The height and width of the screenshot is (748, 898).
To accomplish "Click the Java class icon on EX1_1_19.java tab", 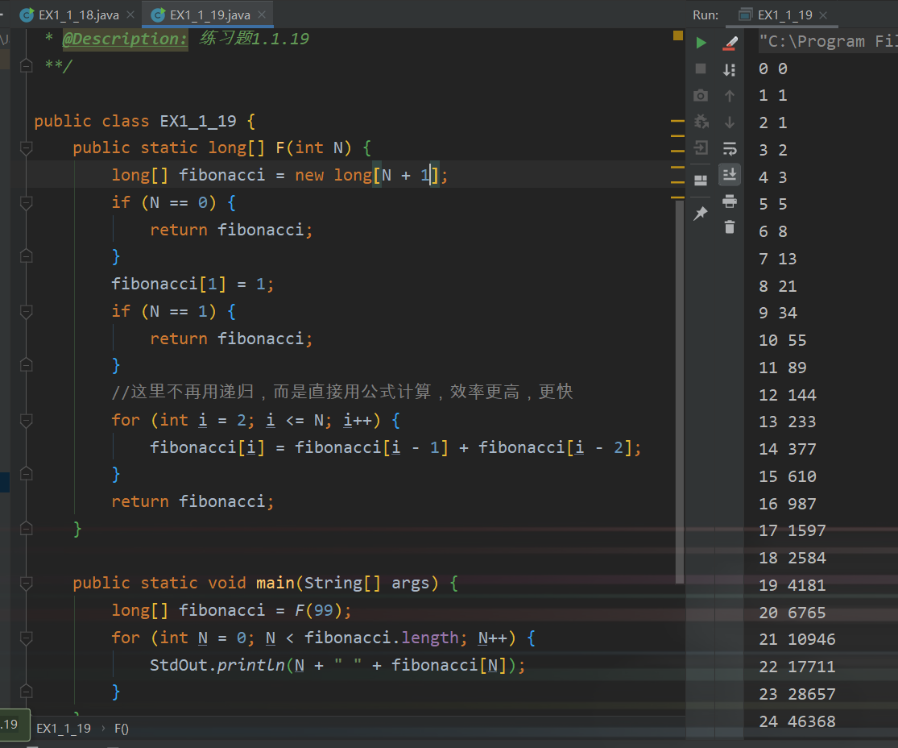I will [x=158, y=15].
